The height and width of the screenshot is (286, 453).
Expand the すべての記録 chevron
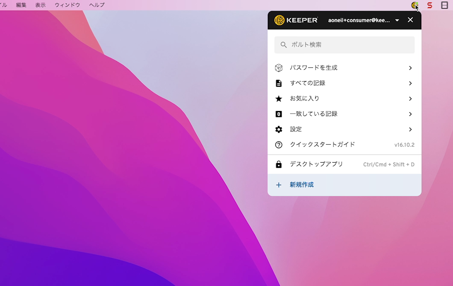point(410,83)
